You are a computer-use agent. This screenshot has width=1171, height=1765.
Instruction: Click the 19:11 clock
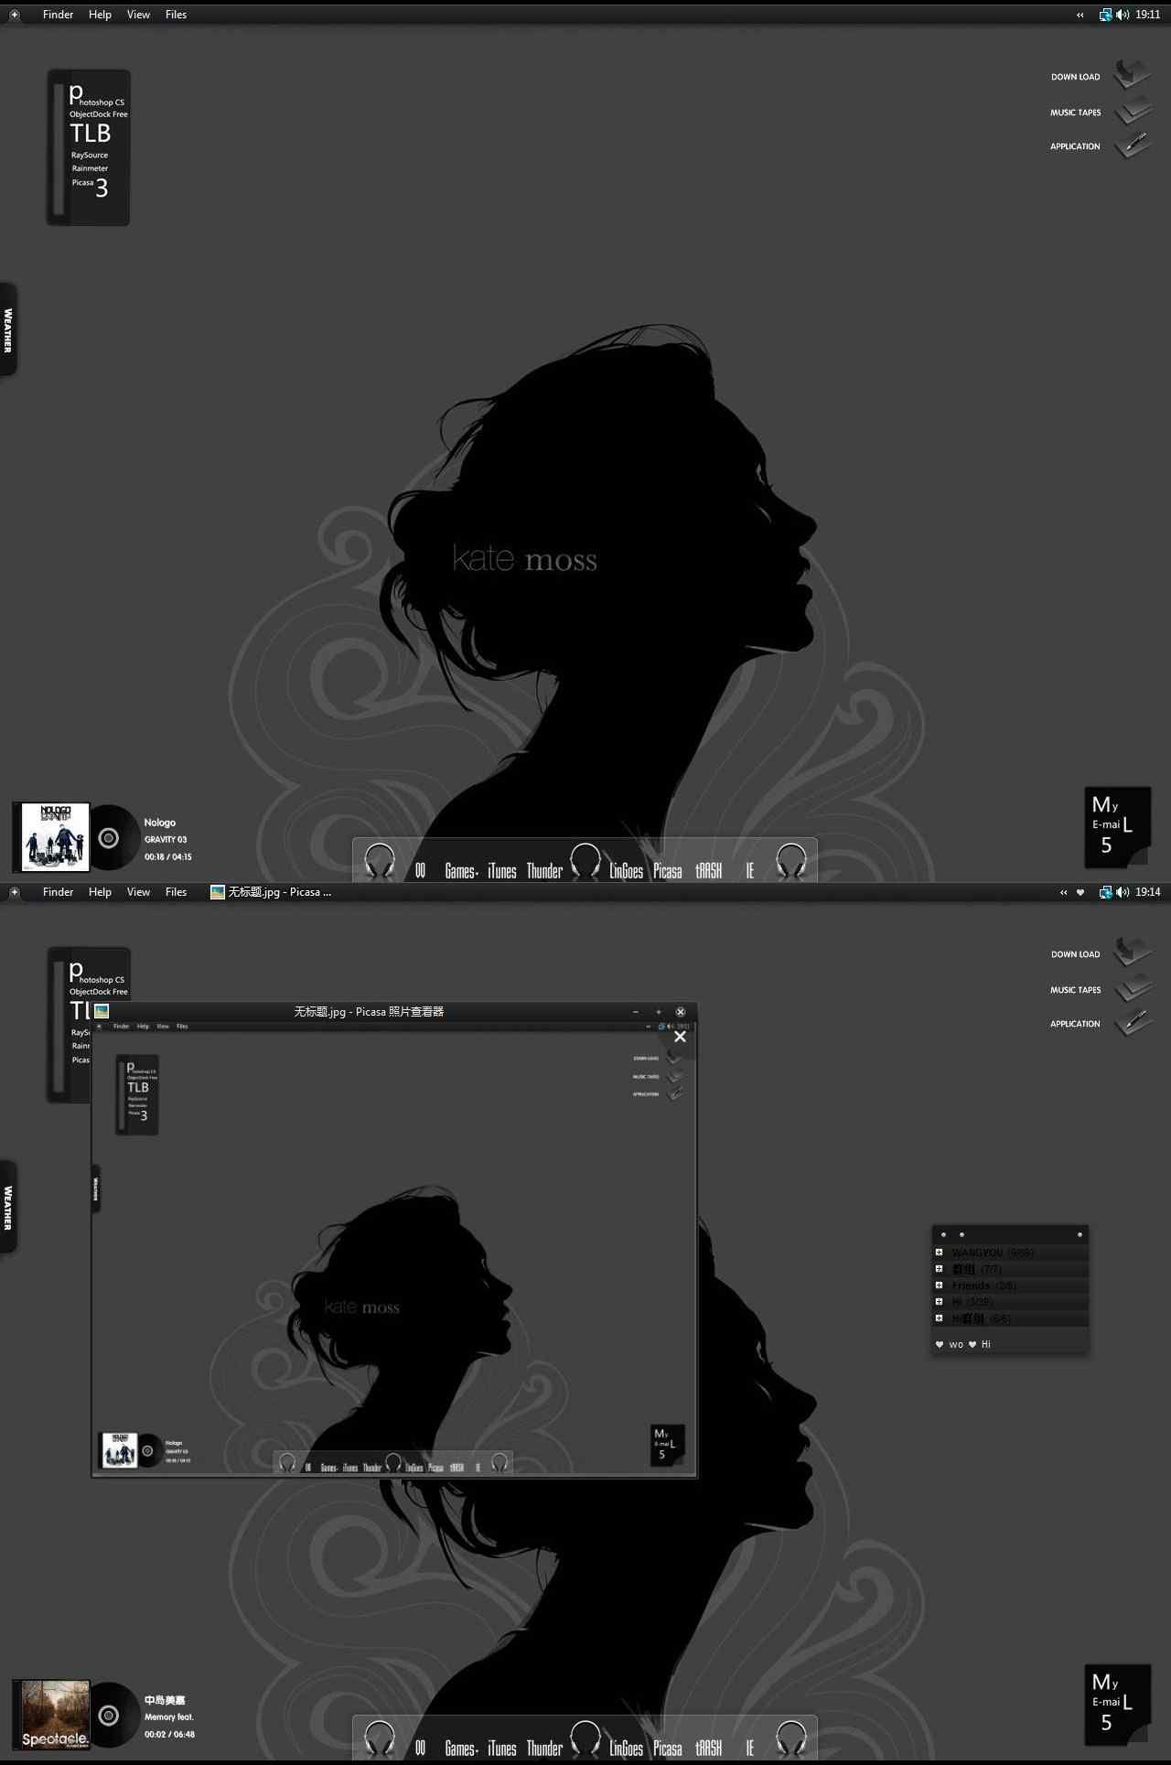point(1147,15)
